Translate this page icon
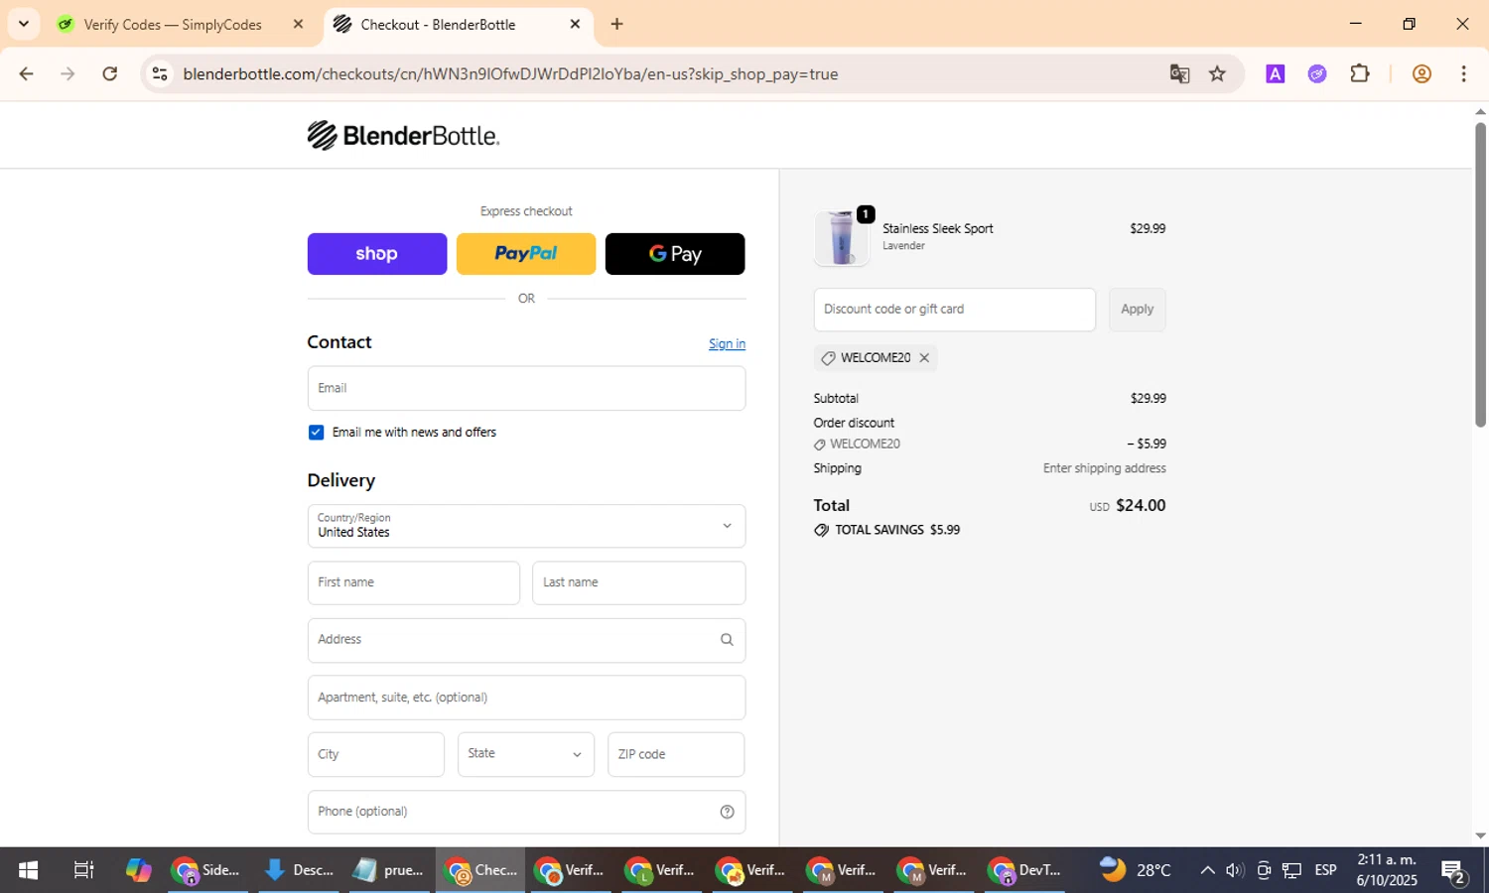Viewport: 1489px width, 893px height. click(x=1179, y=74)
